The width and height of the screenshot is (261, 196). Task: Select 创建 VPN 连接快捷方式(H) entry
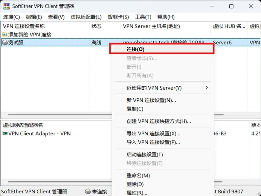tap(159, 121)
